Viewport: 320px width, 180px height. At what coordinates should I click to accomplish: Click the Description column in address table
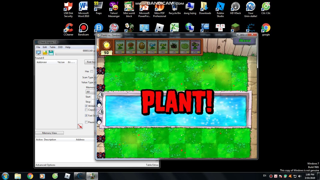(50, 139)
